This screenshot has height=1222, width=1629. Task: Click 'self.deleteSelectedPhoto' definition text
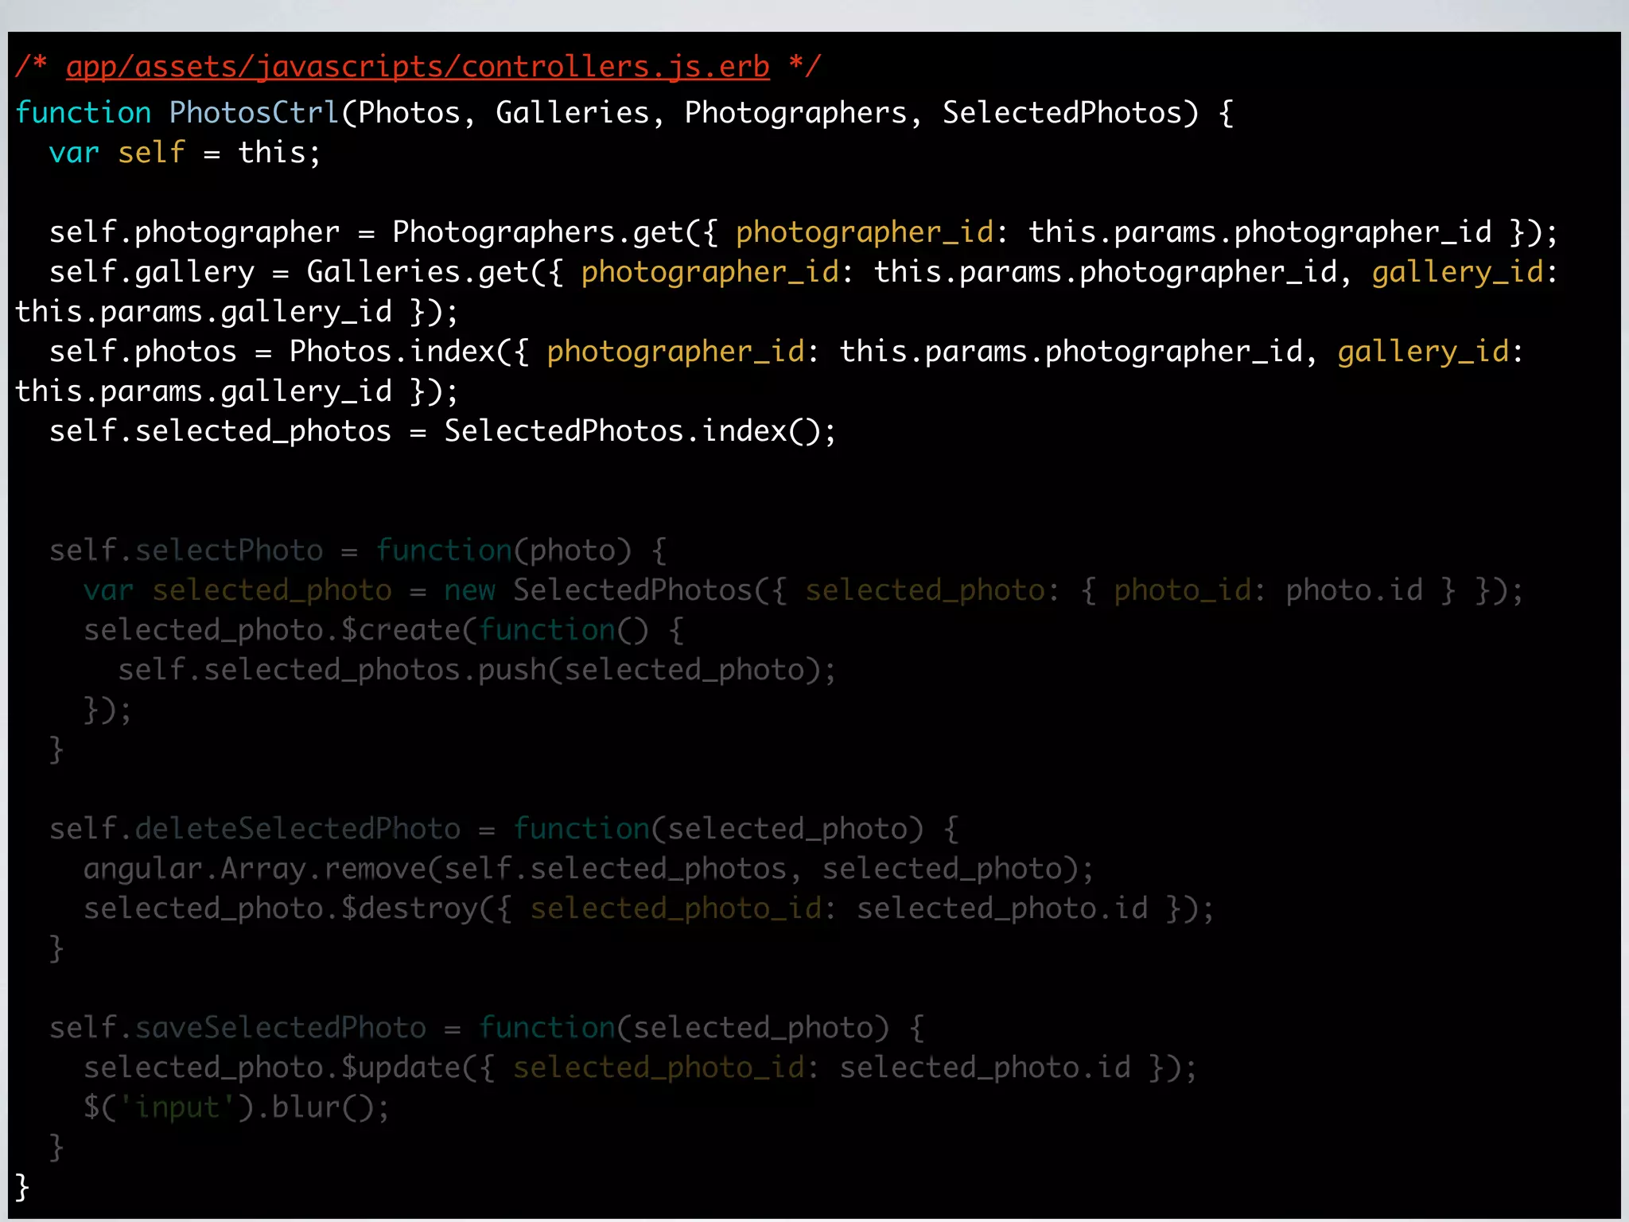[x=255, y=829]
